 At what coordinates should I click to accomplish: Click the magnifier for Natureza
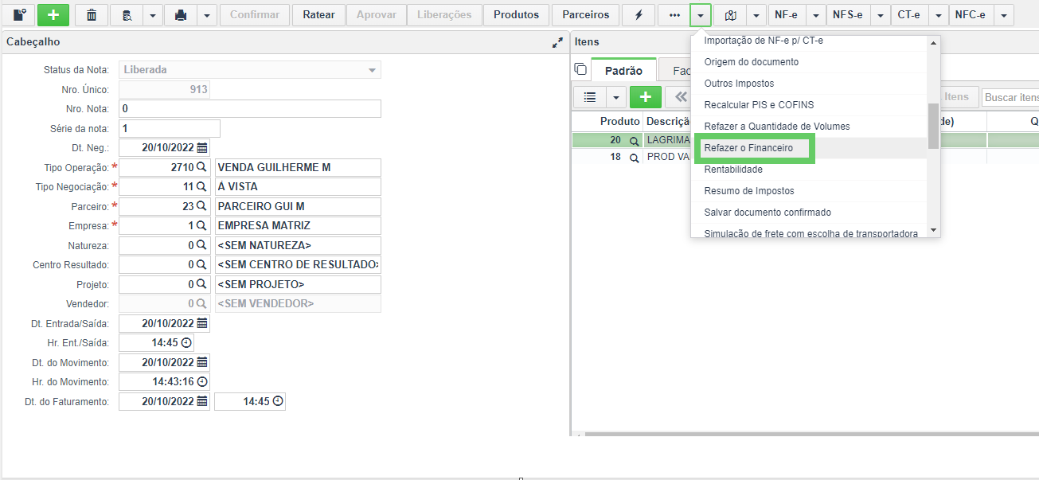(201, 245)
